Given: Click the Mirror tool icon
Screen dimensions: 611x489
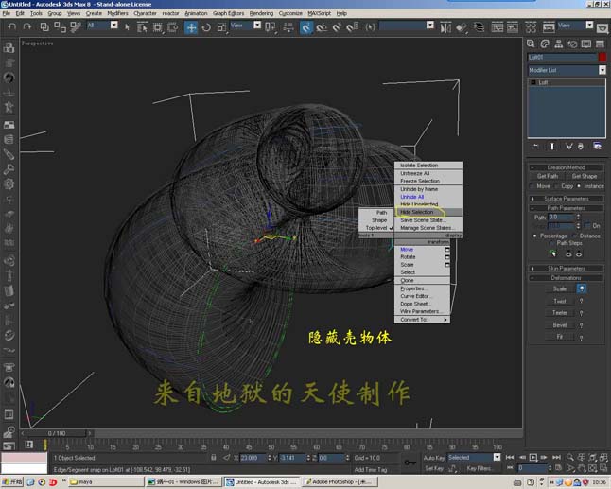Looking at the screenshot, I should point(445,27).
